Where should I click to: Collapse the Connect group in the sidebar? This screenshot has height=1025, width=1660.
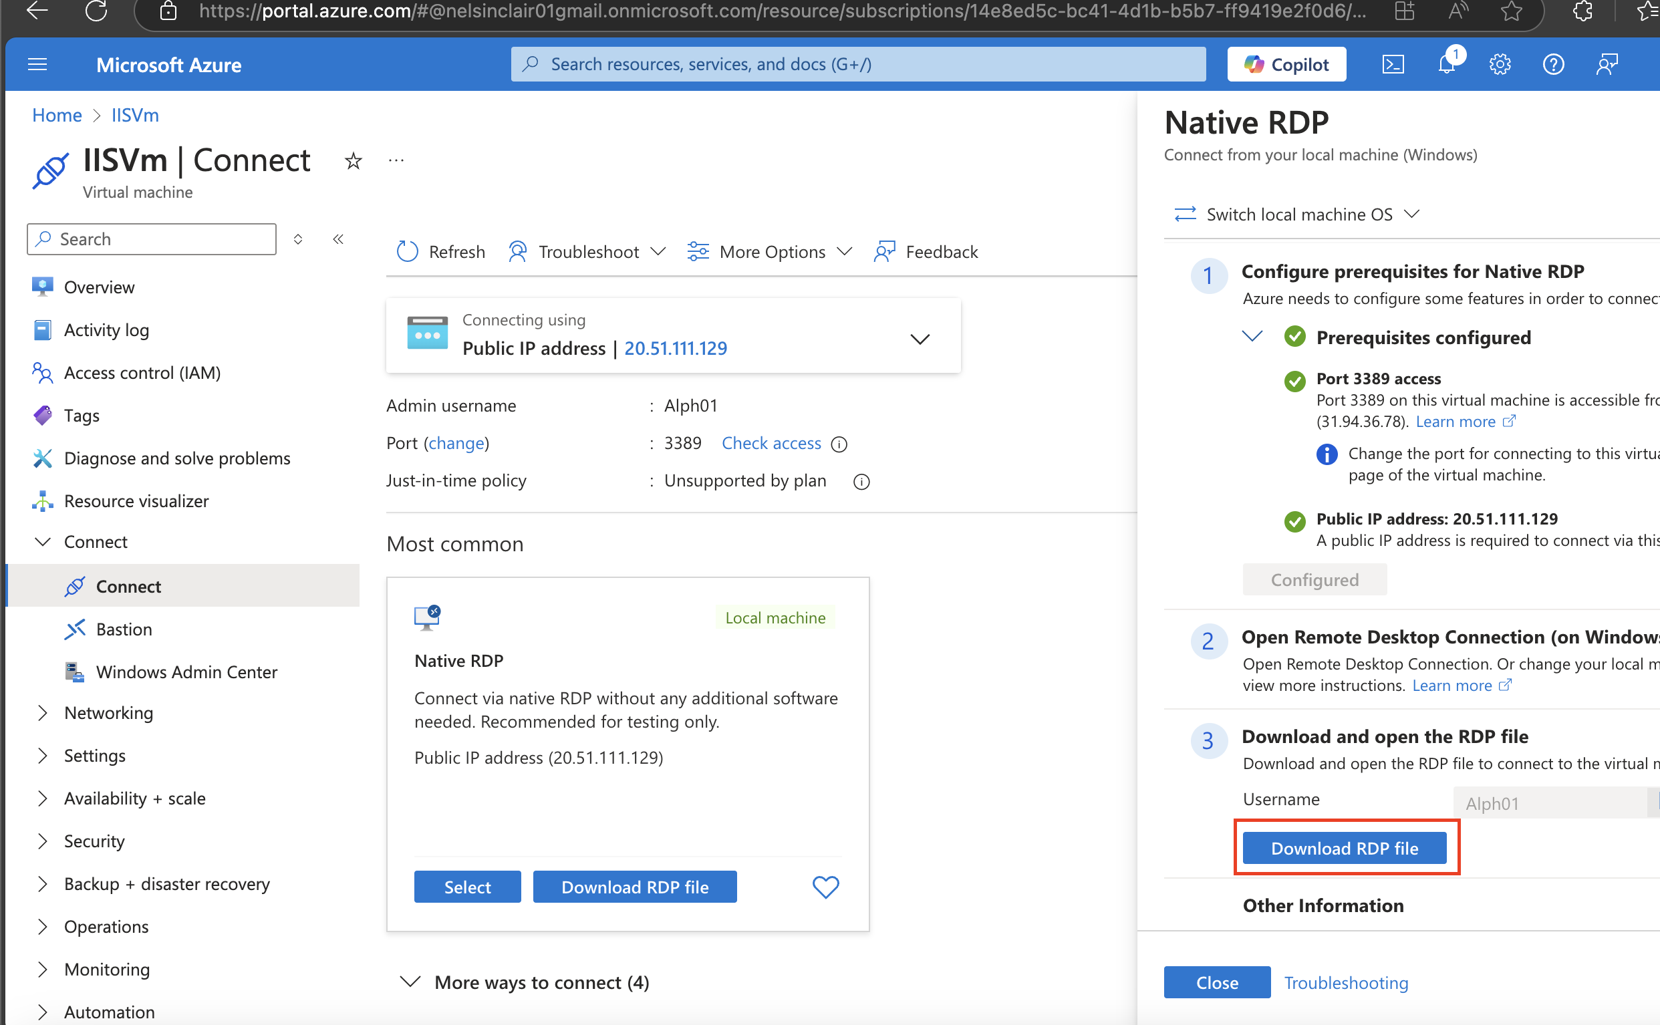(x=43, y=543)
